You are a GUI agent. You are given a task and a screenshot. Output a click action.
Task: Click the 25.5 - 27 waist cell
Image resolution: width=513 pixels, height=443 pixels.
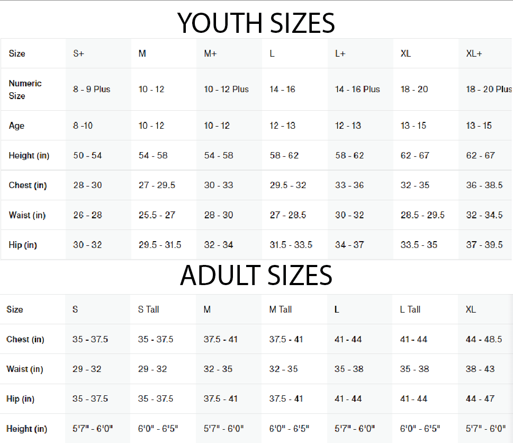(x=157, y=215)
